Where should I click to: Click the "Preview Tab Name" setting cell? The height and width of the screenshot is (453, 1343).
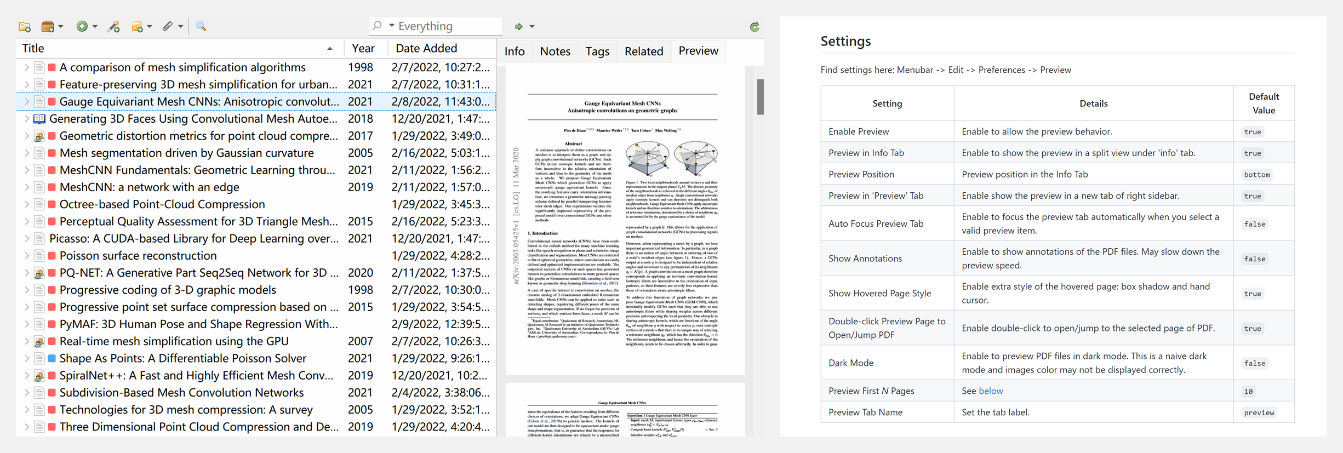click(x=887, y=412)
